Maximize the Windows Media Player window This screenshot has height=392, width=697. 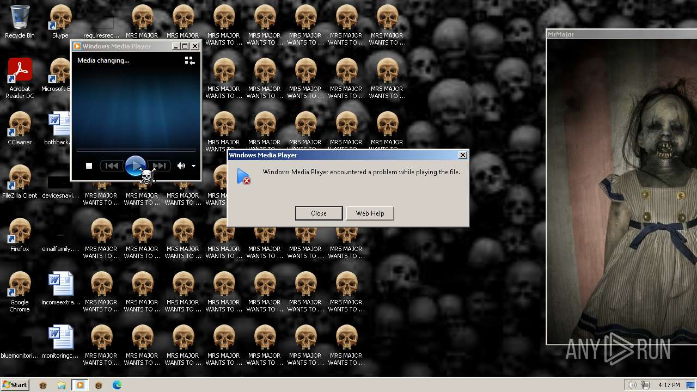click(185, 46)
